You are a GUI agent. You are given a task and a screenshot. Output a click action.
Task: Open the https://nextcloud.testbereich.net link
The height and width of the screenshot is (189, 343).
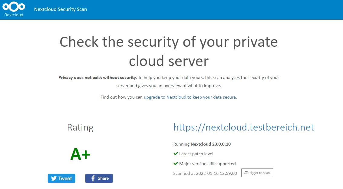coord(244,127)
